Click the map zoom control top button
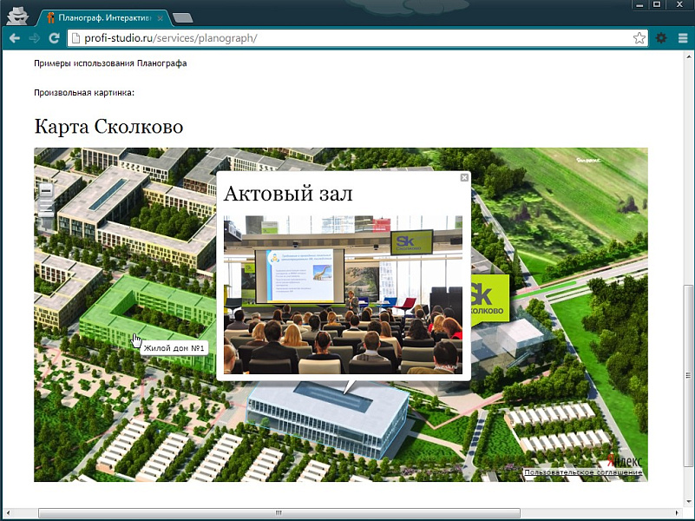The image size is (695, 521). pyautogui.click(x=46, y=188)
